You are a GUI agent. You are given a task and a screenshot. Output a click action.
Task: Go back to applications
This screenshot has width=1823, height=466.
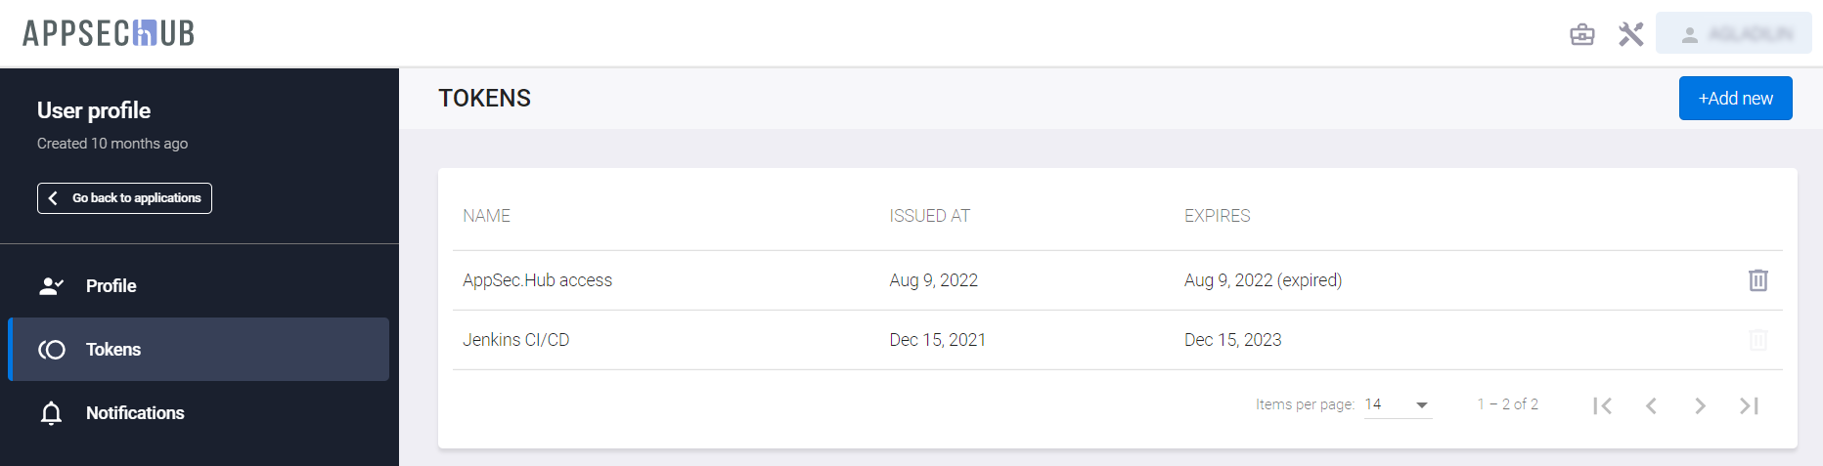(x=124, y=198)
